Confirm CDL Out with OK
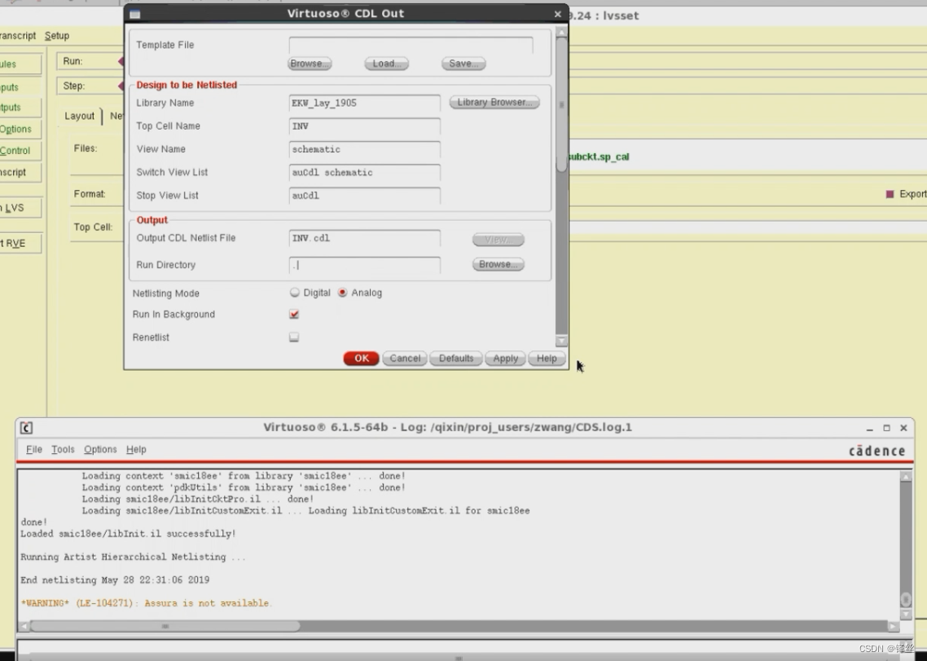The width and height of the screenshot is (927, 661). pos(361,359)
